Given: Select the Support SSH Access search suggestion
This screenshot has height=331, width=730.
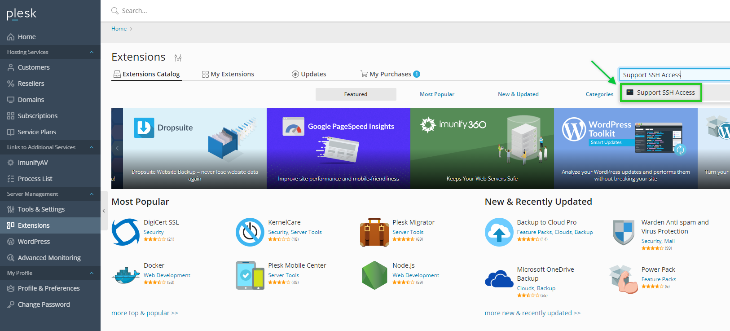Looking at the screenshot, I should [x=661, y=93].
